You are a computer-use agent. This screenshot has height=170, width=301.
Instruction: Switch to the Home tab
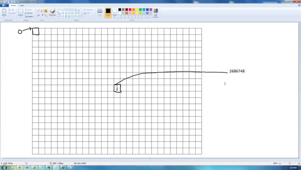click(x=13, y=6)
